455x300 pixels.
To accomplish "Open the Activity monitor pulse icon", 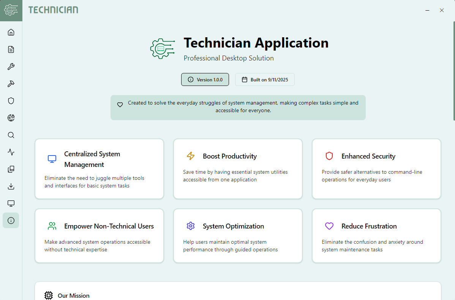I will (x=11, y=152).
